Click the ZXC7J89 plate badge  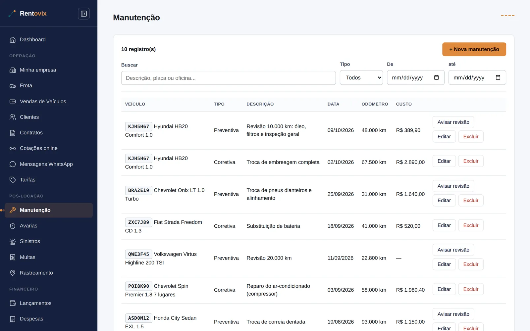click(138, 222)
